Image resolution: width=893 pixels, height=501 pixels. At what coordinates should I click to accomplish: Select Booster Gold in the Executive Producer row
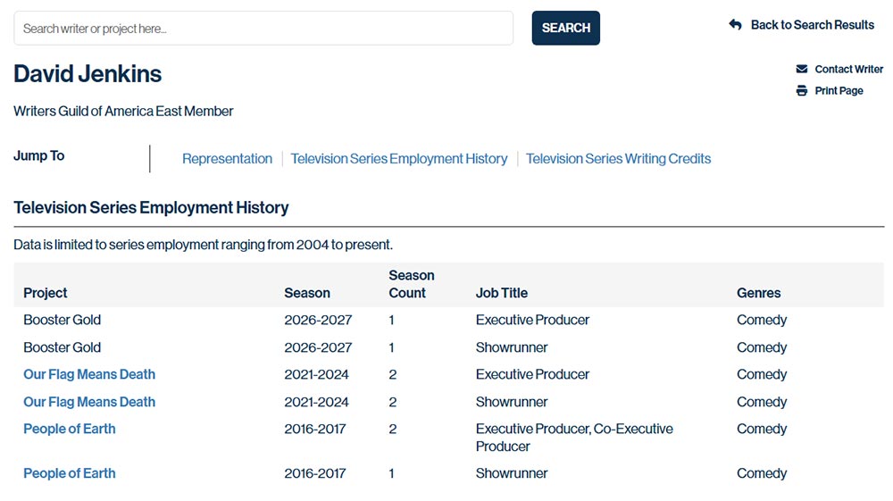pyautogui.click(x=63, y=320)
